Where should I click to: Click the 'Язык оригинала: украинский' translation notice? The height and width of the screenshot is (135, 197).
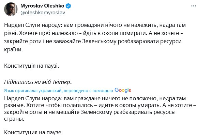coord(33,91)
